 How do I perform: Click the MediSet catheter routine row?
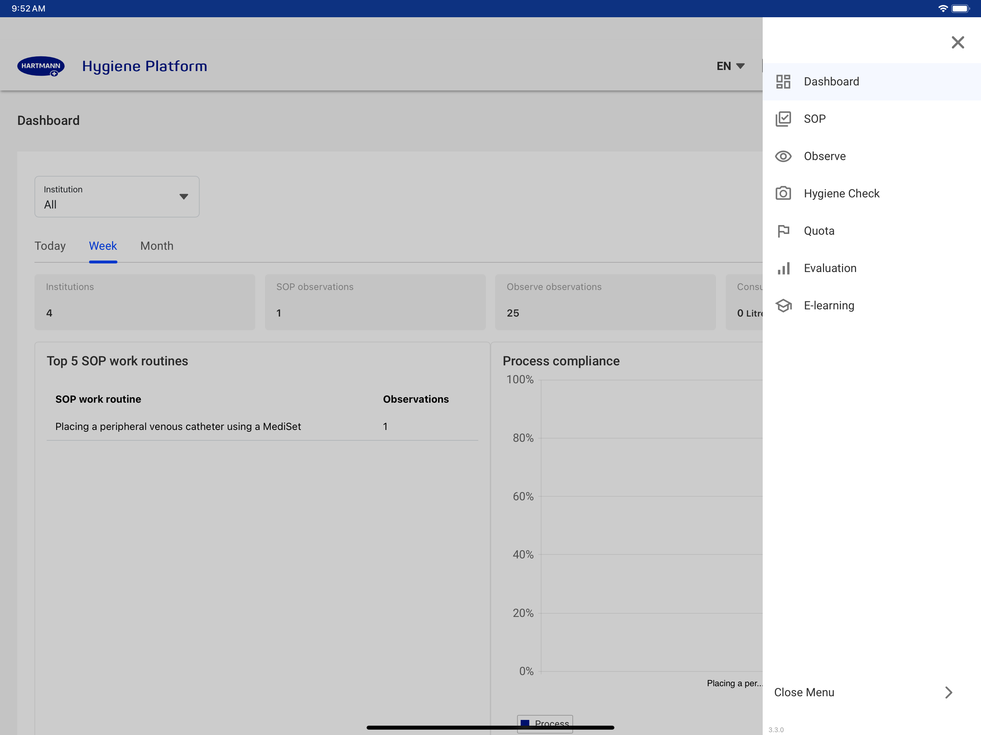(x=262, y=426)
